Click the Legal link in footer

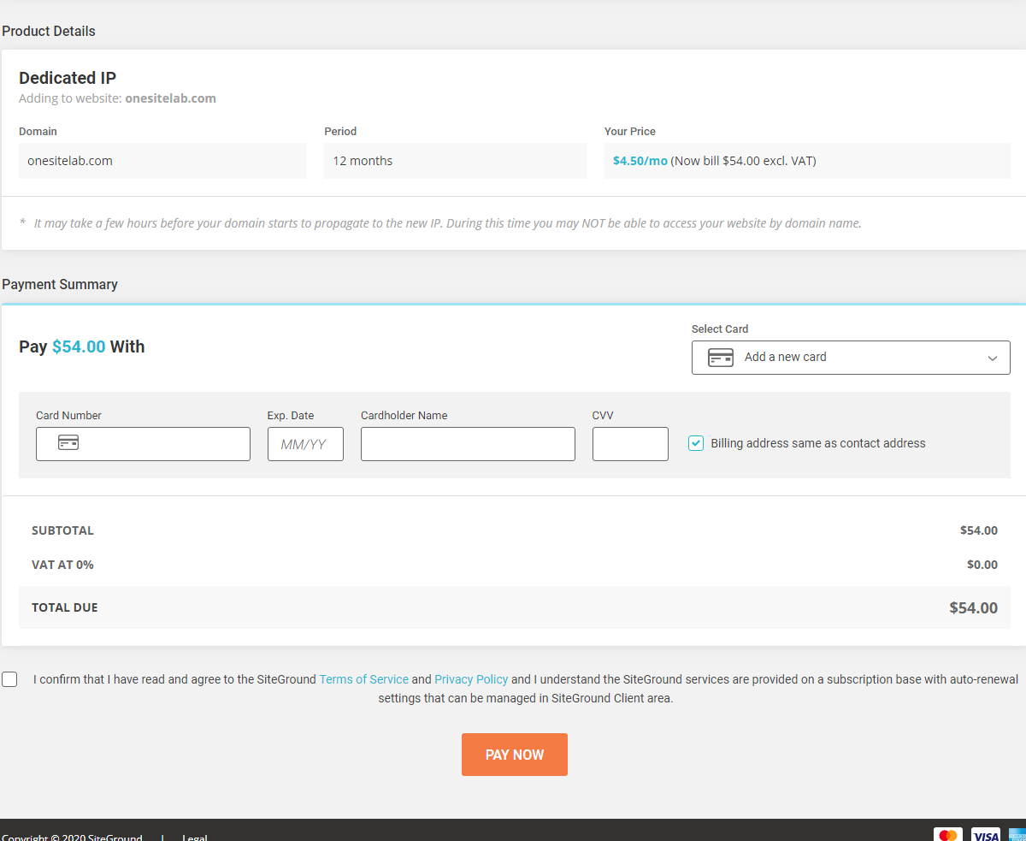[x=195, y=837]
